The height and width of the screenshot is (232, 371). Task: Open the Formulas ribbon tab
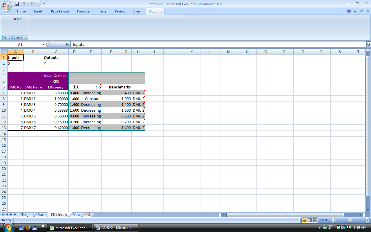[84, 11]
